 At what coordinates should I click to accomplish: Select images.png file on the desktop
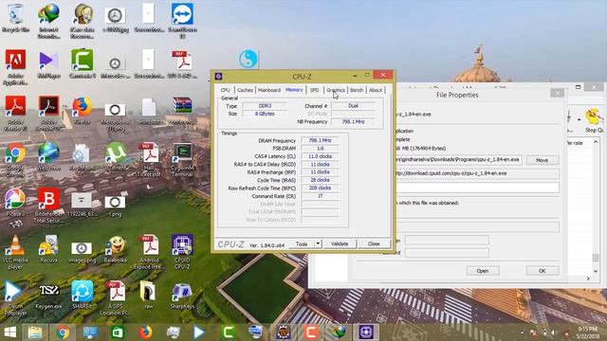(x=83, y=251)
